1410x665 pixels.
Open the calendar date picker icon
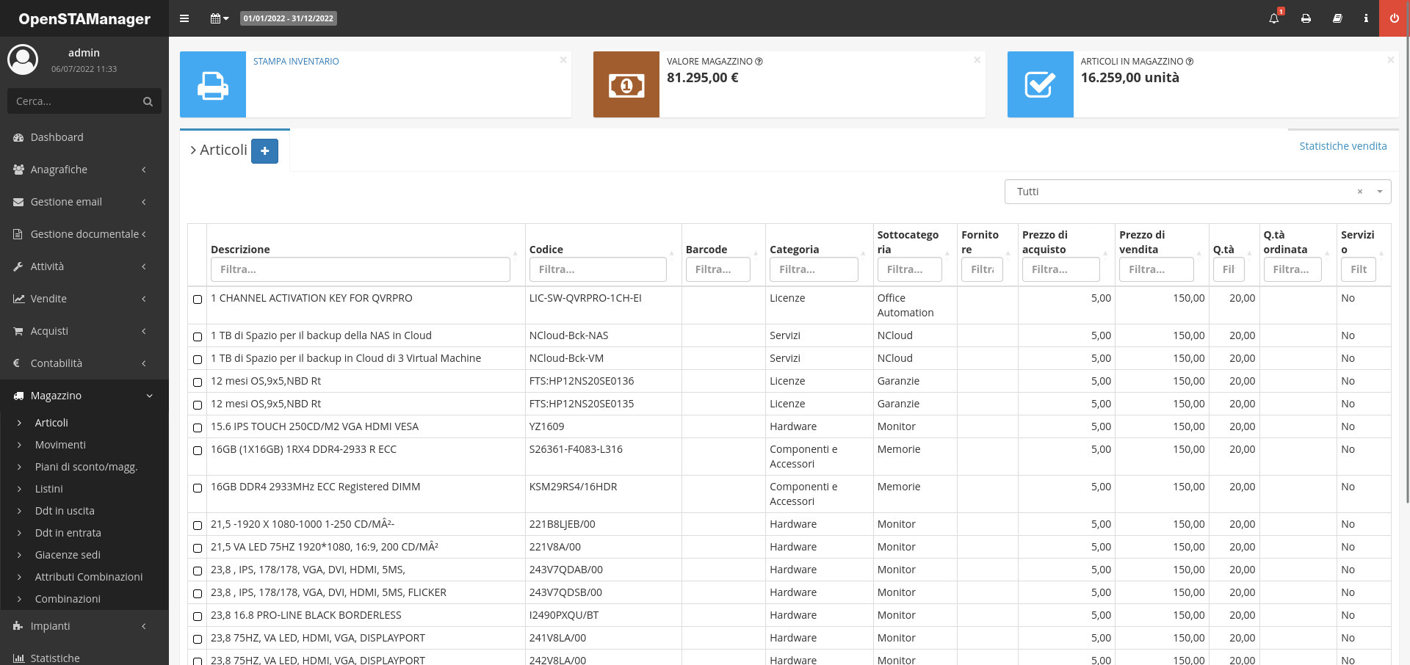[219, 18]
